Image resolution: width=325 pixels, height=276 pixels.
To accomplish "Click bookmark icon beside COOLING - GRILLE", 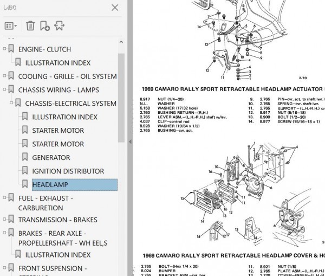I will click(x=11, y=75).
